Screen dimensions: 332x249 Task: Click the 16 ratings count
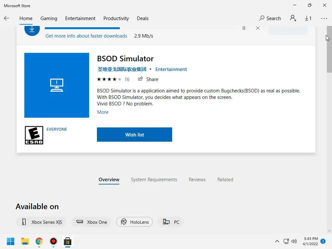coord(127,79)
